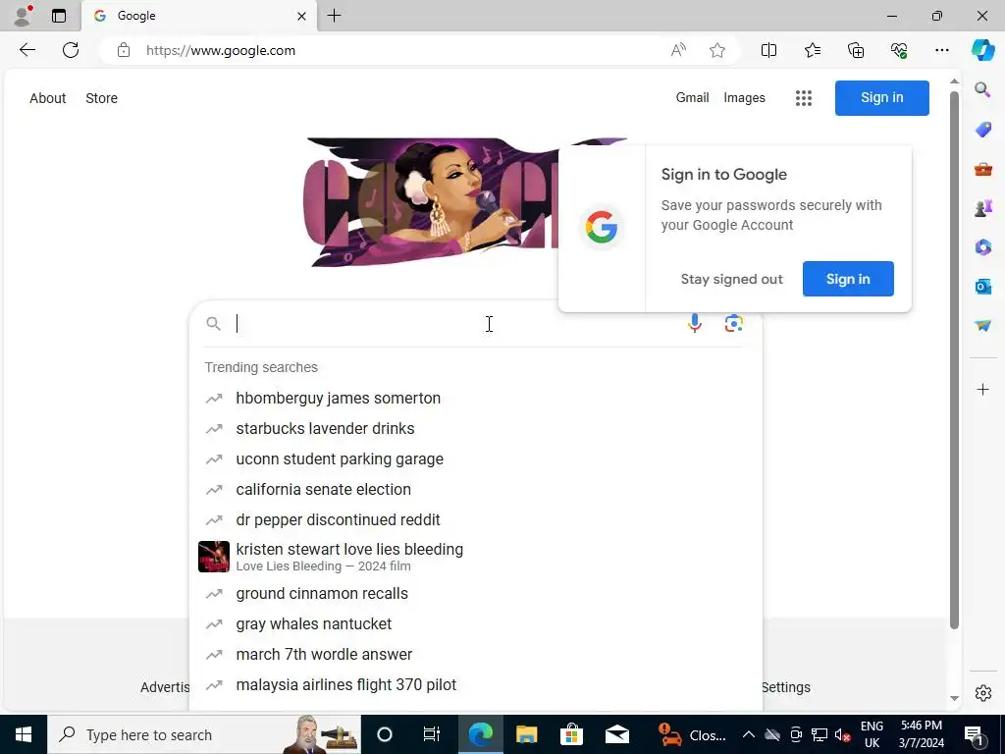1005x754 pixels.
Task: Select 'kristen stewart love lies bleeding' suggestion
Action: tap(476, 557)
